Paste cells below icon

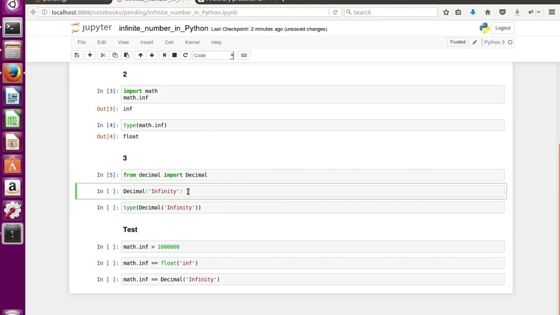pyautogui.click(x=126, y=55)
